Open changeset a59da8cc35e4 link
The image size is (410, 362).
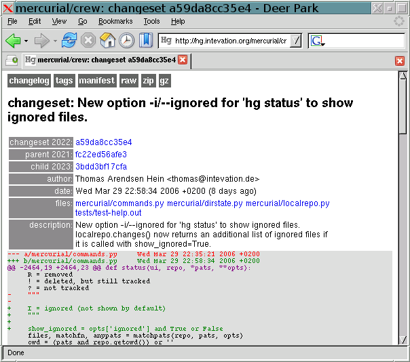(104, 142)
